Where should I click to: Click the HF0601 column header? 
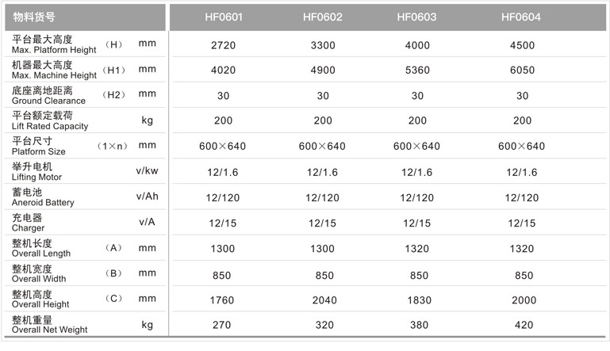pyautogui.click(x=224, y=17)
